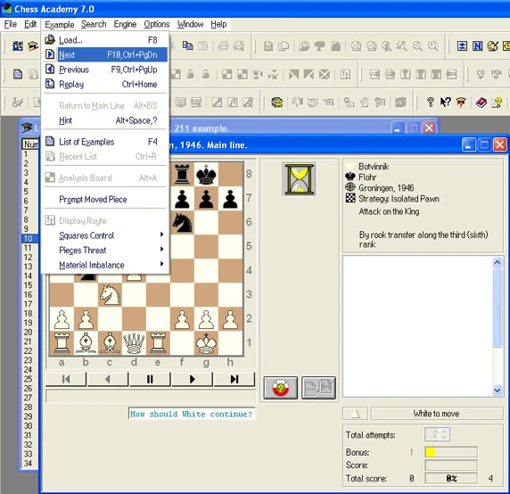Viewport: 510px width, 494px height.
Task: Choose Previous in the Example menu
Action: click(104, 70)
